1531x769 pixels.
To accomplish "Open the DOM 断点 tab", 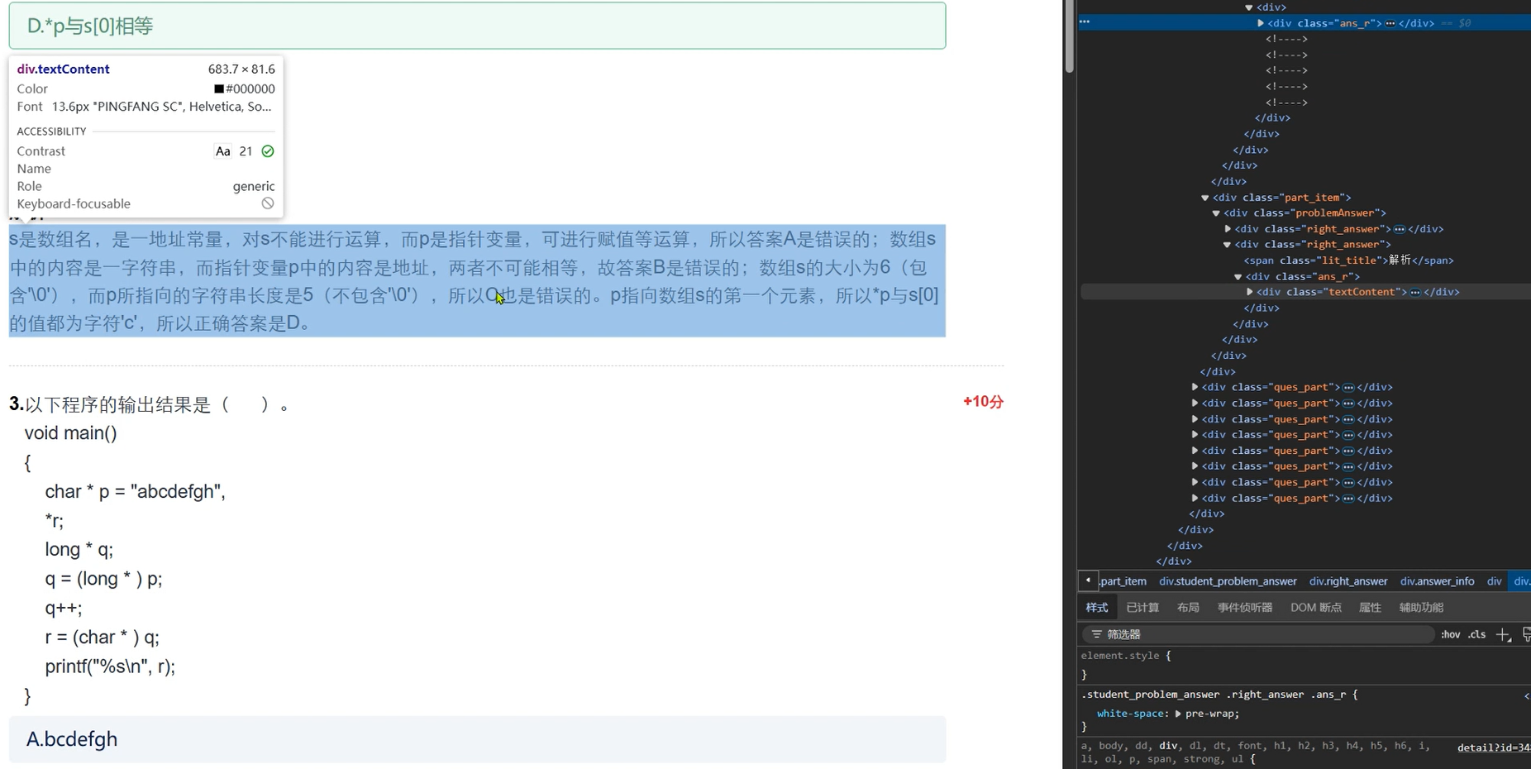I will coord(1316,607).
